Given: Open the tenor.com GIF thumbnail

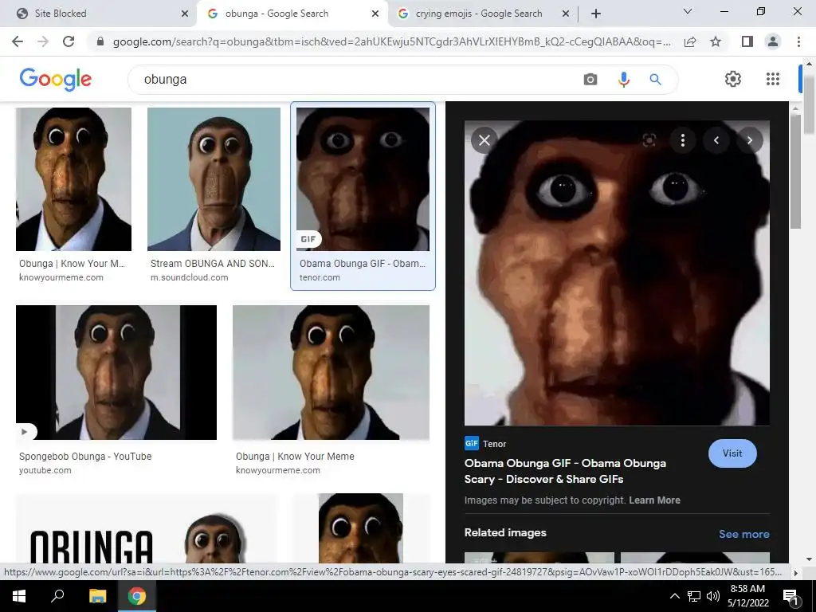Looking at the screenshot, I should 363,179.
